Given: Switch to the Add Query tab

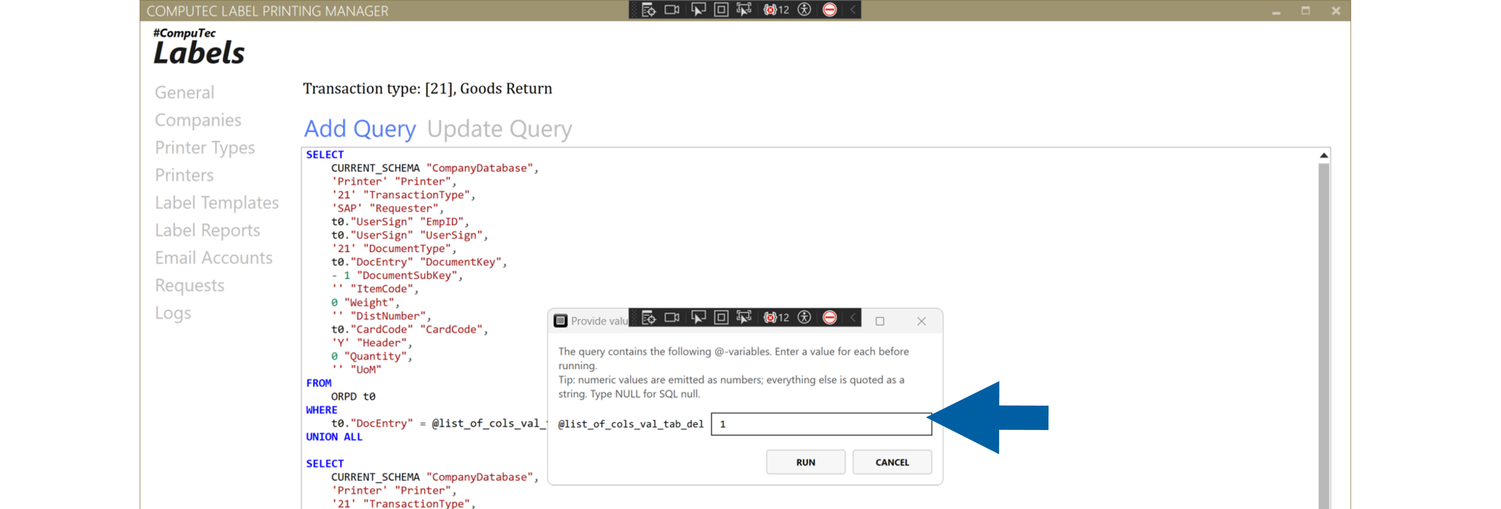Looking at the screenshot, I should click(360, 129).
